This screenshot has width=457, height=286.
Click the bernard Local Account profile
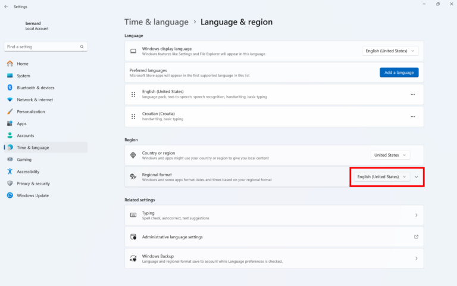[x=36, y=26]
